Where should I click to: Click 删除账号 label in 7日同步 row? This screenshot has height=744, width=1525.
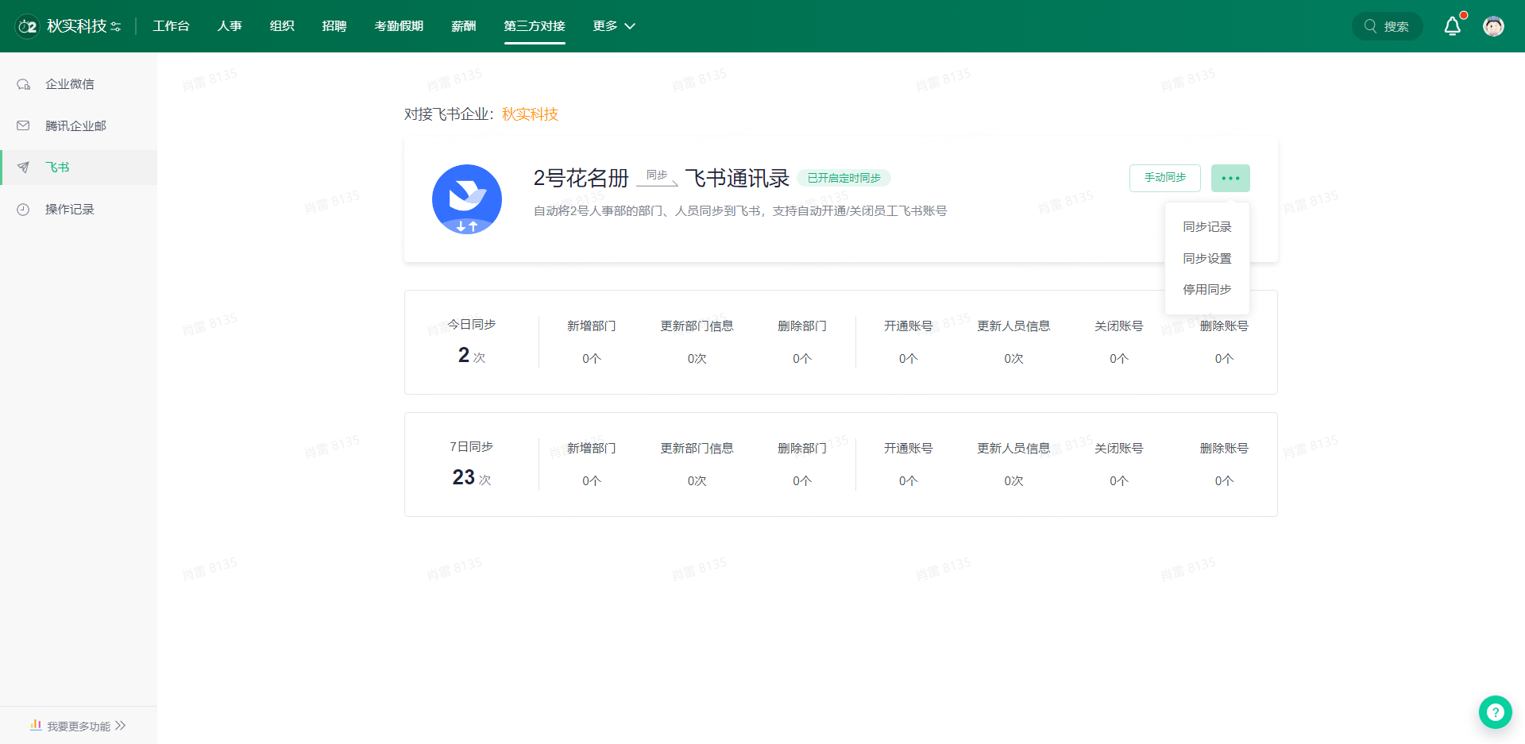pos(1224,449)
